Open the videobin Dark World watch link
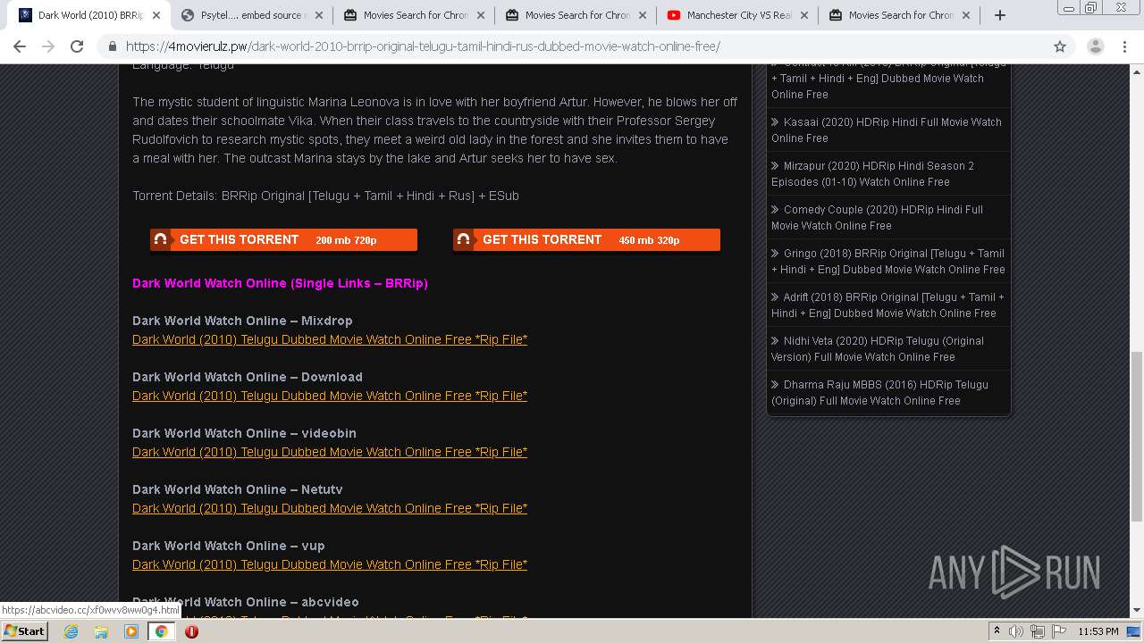Image resolution: width=1144 pixels, height=643 pixels. pyautogui.click(x=330, y=452)
